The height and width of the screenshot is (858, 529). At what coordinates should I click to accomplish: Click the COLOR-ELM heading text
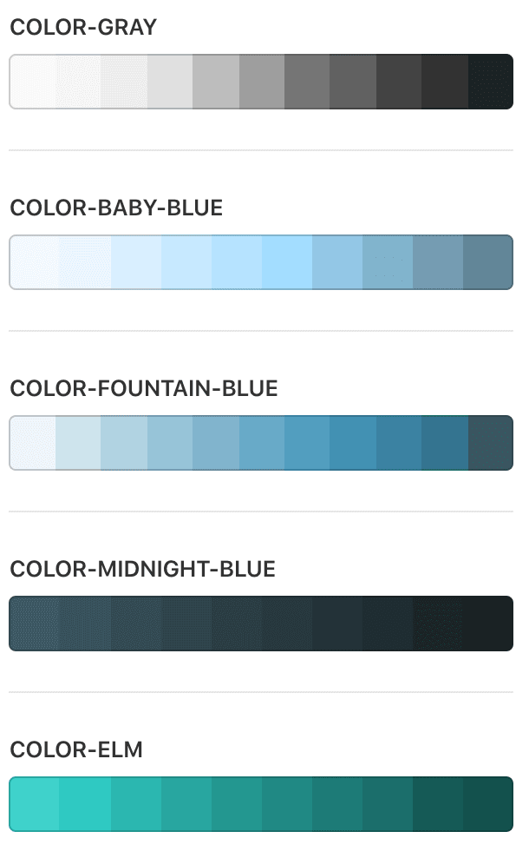pos(76,749)
